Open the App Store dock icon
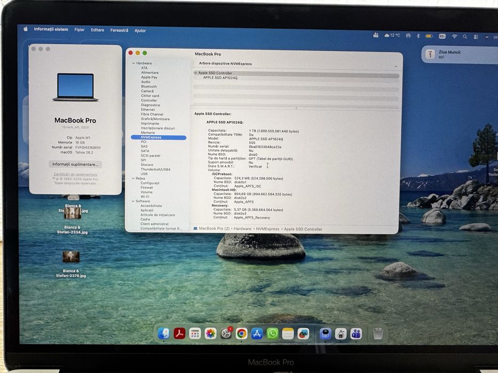Viewport: 498px width, 373px height. coord(257,334)
